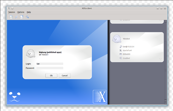Image resolution: width=173 pixels, height=111 pixels.
Task: Open the Options menu
Action: tap(21, 12)
